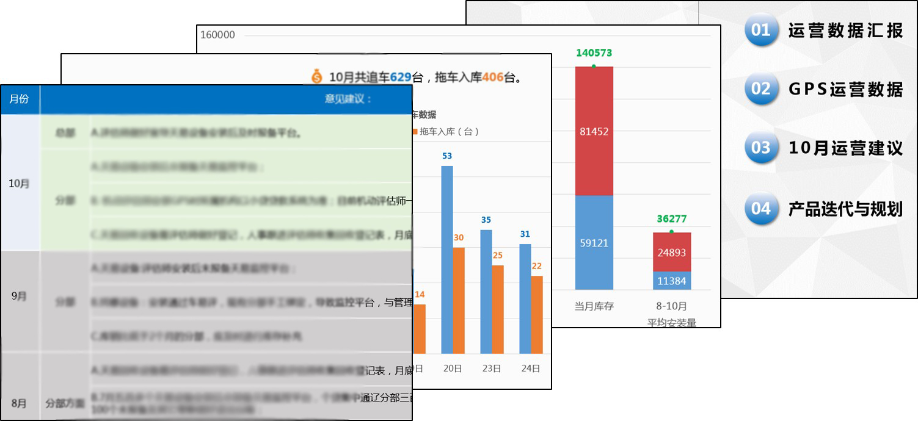The width and height of the screenshot is (918, 421).
Task: Select the red 24893 bar segment
Action: click(x=672, y=252)
